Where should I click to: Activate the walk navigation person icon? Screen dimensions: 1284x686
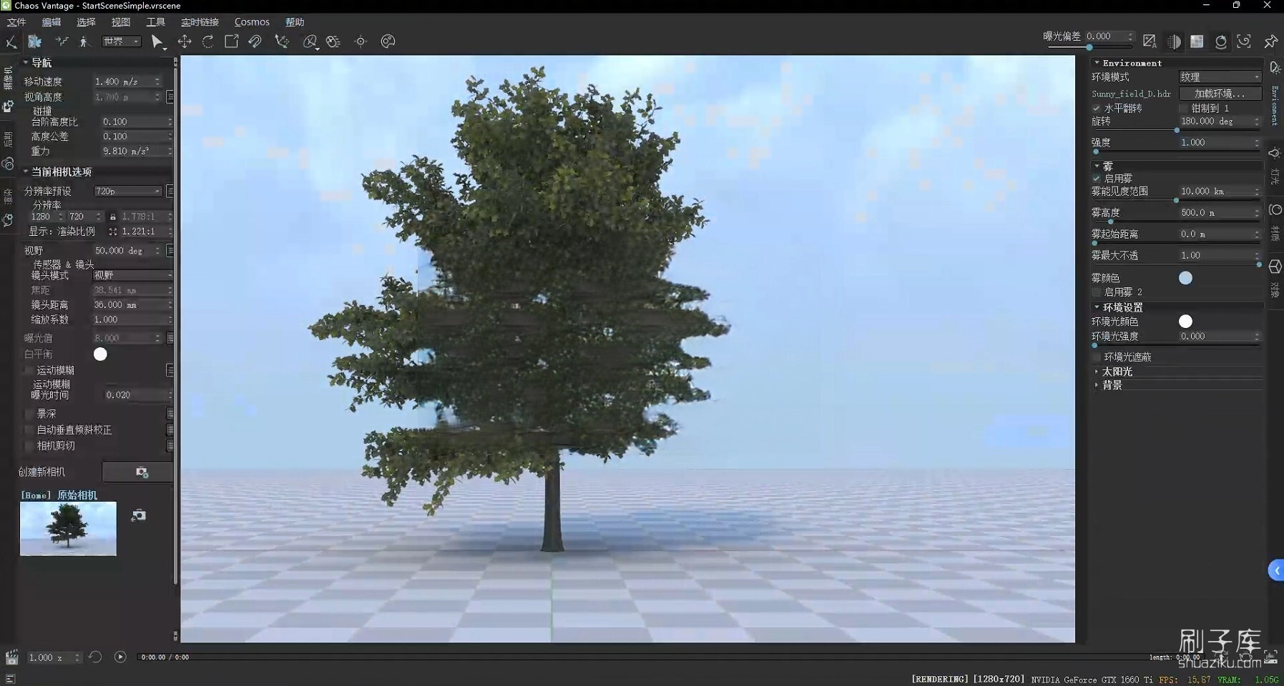click(84, 41)
